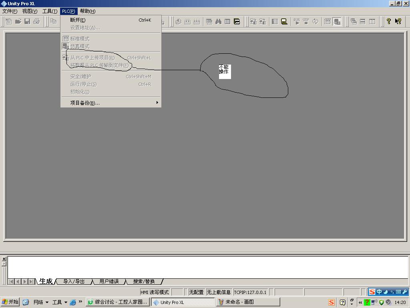Close the output window with its X
The width and height of the screenshot is (410, 308).
coord(4,259)
